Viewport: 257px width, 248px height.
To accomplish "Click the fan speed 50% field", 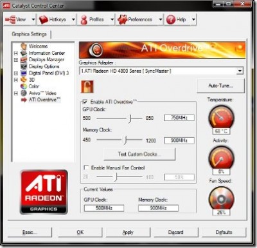I will (179, 177).
